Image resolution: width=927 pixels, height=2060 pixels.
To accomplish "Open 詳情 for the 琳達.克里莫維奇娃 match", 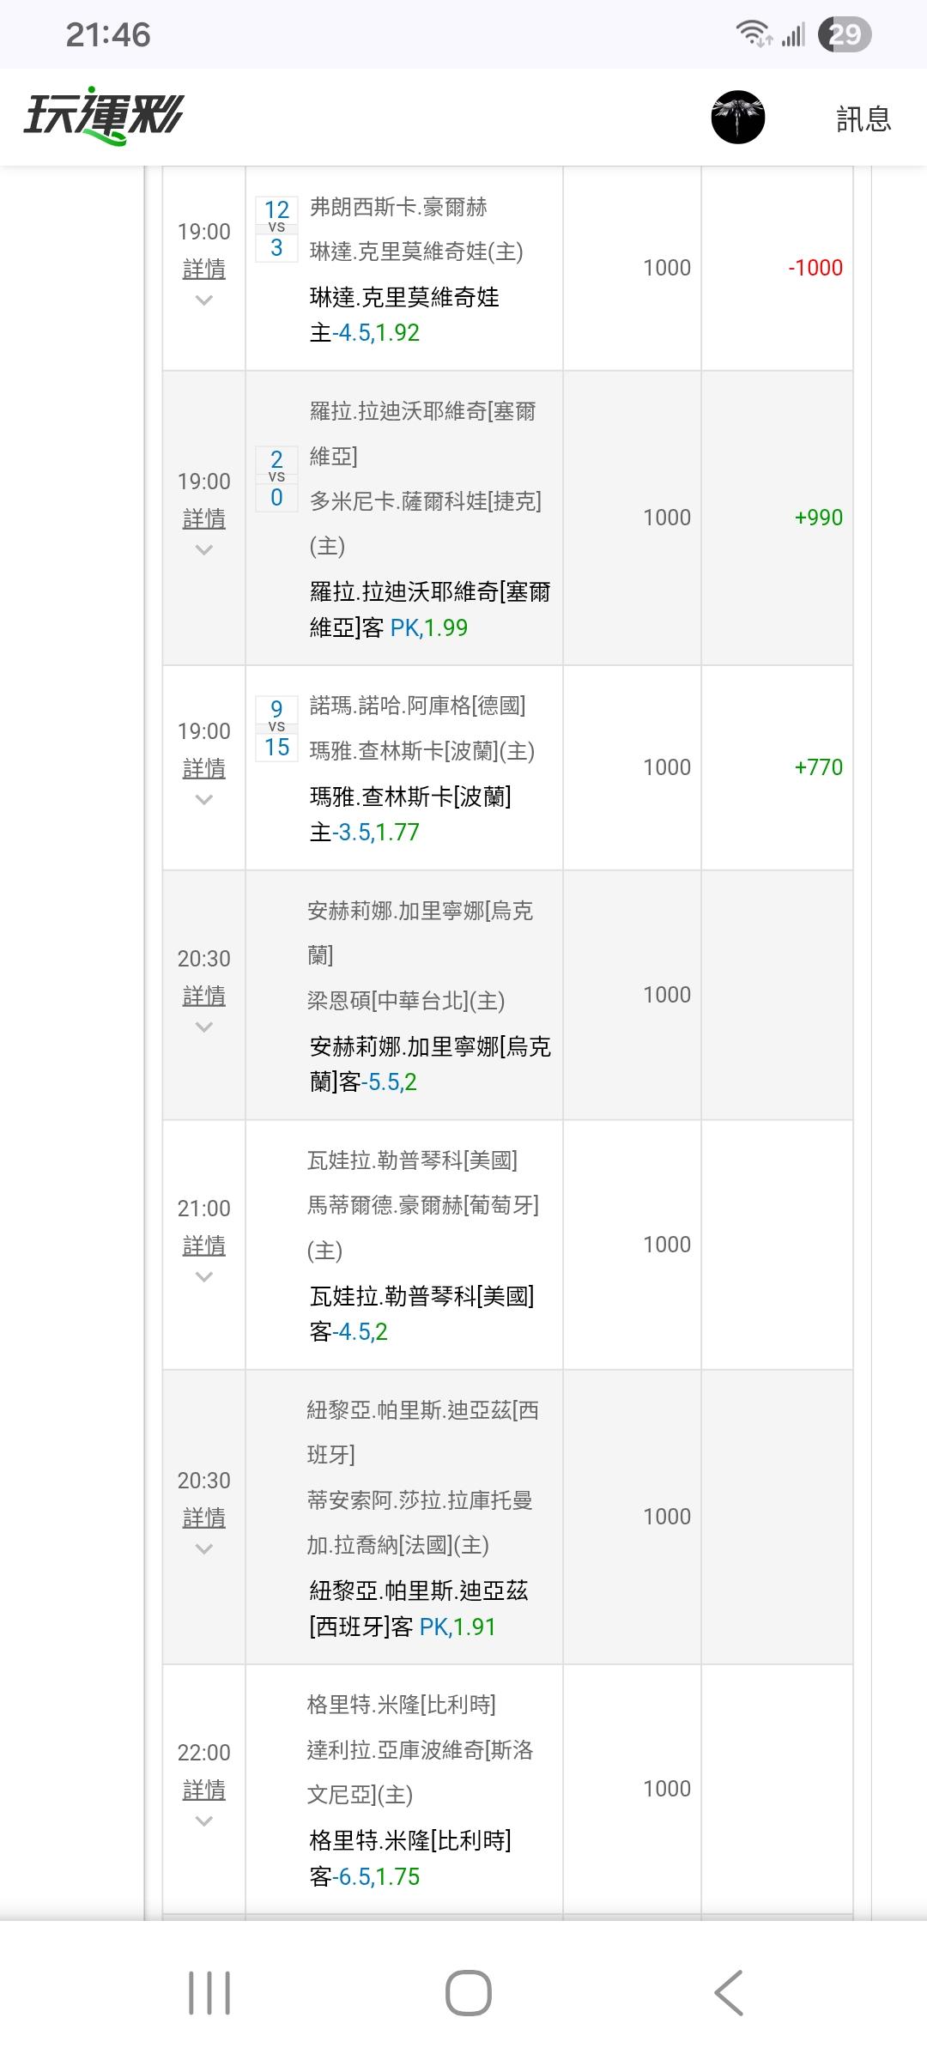I will point(204,269).
